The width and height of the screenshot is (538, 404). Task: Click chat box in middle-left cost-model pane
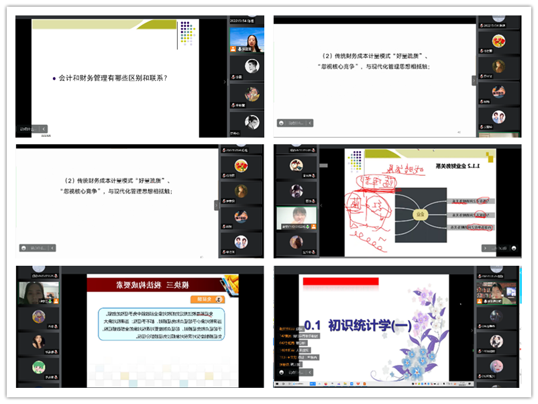[x=38, y=248]
